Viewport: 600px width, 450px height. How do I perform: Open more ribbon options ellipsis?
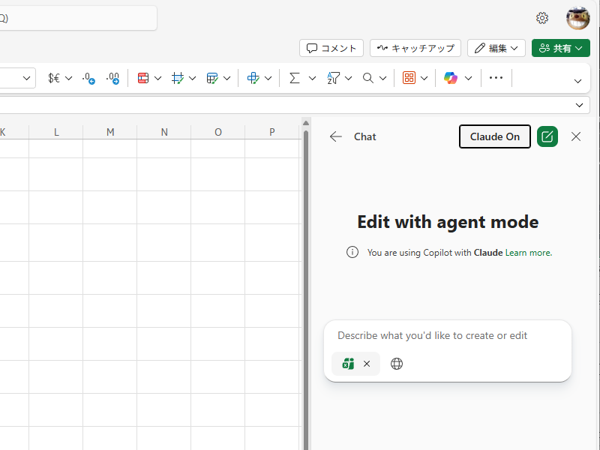(x=496, y=78)
